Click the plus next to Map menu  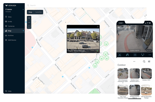point(23,31)
